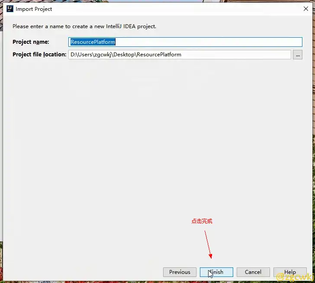This screenshot has width=315, height=283.
Task: Click the Finish button
Action: pyautogui.click(x=216, y=272)
